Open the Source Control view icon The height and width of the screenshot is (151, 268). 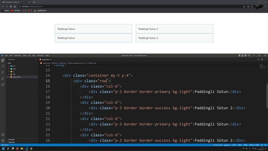(3, 73)
